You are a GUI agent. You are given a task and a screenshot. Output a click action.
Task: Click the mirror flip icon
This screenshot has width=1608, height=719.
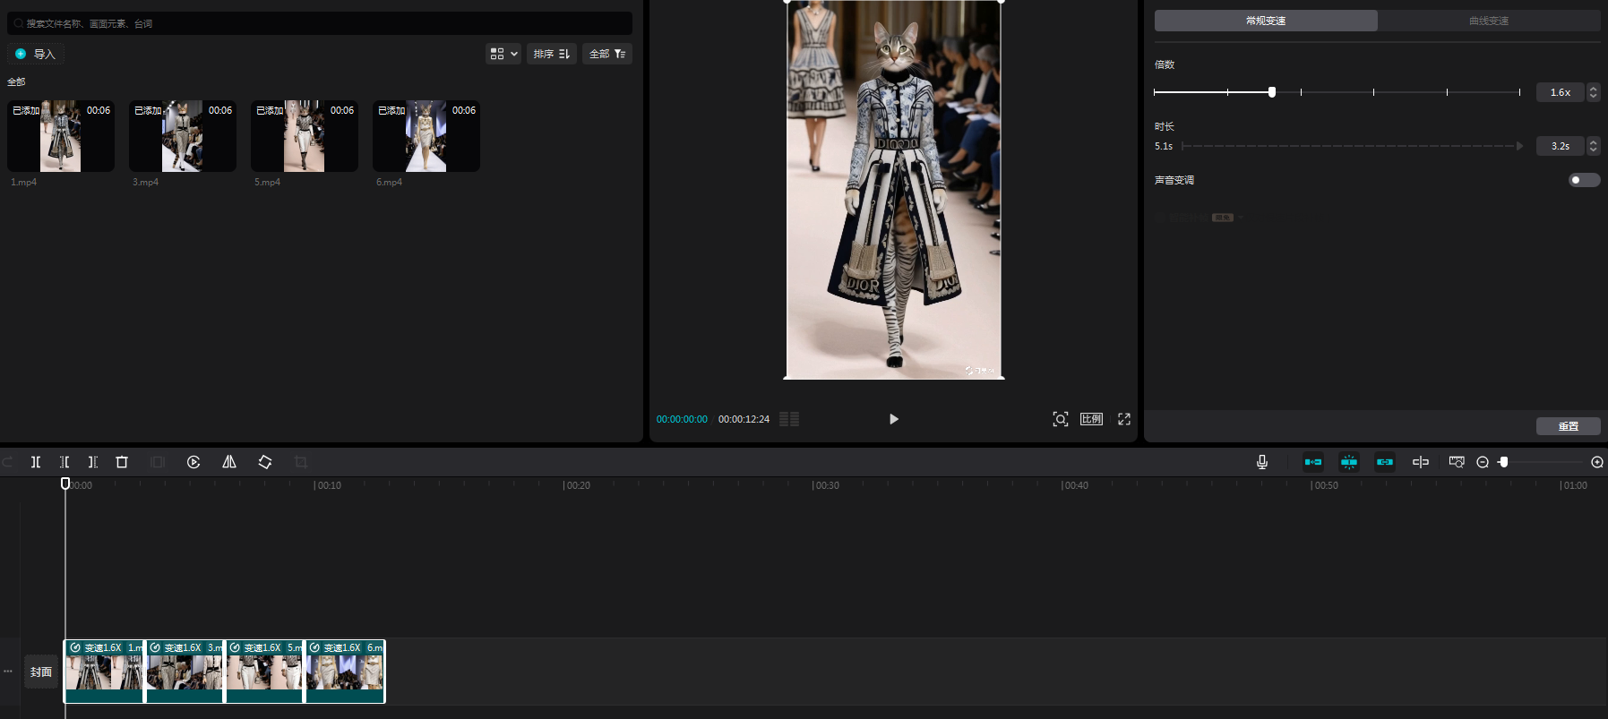pyautogui.click(x=229, y=462)
